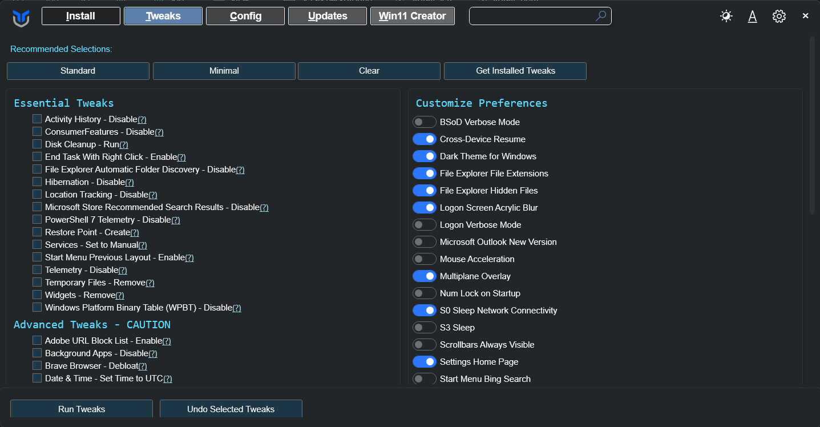Image resolution: width=820 pixels, height=427 pixels.
Task: Toggle File Explorer File Extensions switch
Action: [425, 174]
